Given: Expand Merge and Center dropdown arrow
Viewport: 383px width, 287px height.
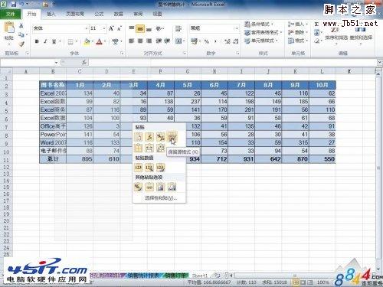Looking at the screenshot, I should click(x=184, y=41).
